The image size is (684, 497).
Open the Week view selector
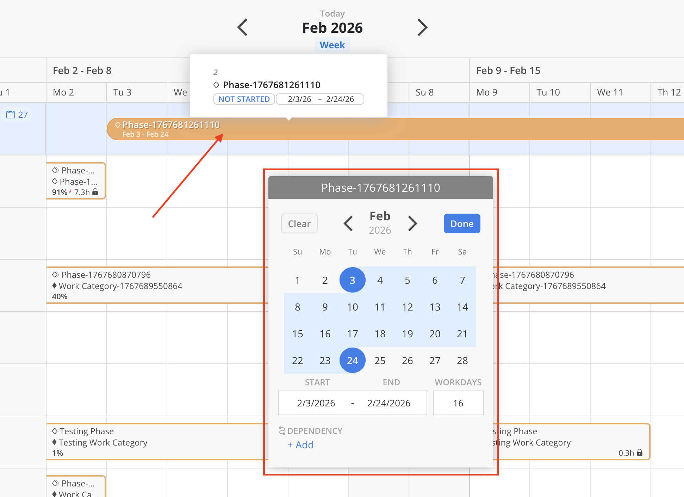tap(332, 45)
